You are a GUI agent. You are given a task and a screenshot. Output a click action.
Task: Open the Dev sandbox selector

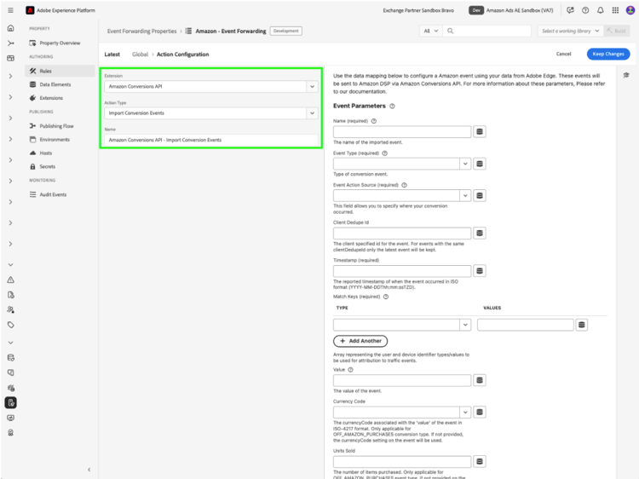[511, 10]
